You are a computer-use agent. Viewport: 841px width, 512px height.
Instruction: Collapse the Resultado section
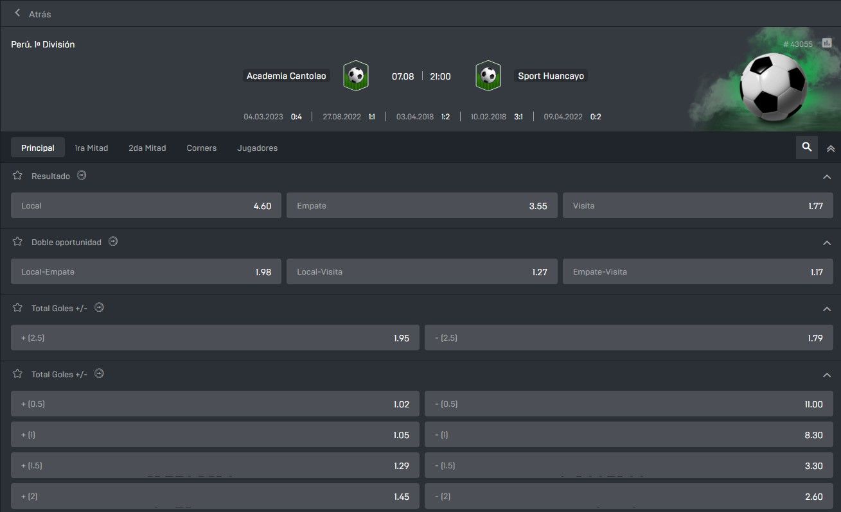827,176
